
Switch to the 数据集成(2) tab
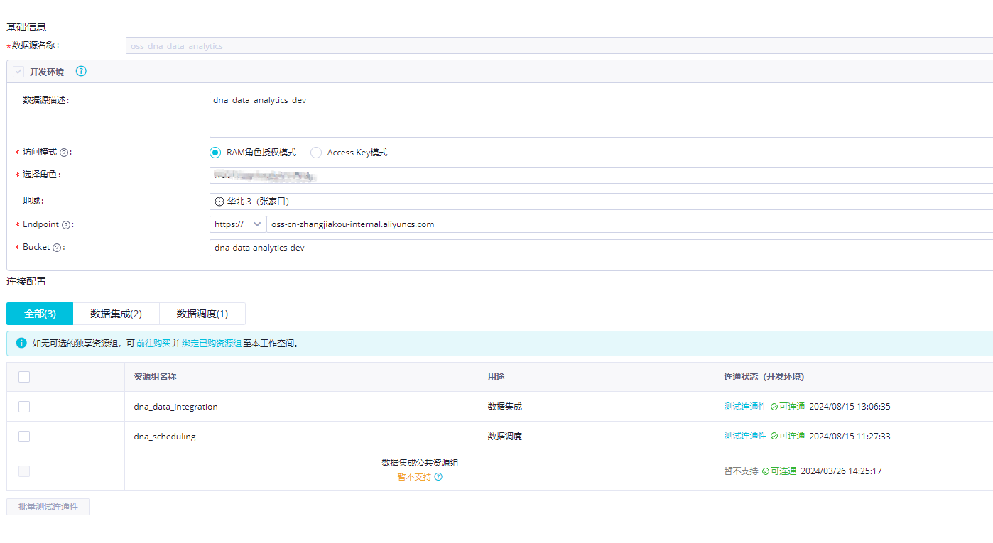pos(116,314)
